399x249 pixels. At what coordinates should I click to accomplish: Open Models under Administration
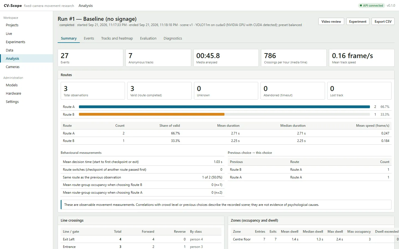pyautogui.click(x=26, y=85)
